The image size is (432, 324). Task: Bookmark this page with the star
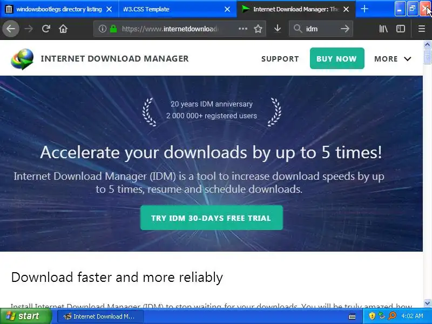(x=258, y=29)
